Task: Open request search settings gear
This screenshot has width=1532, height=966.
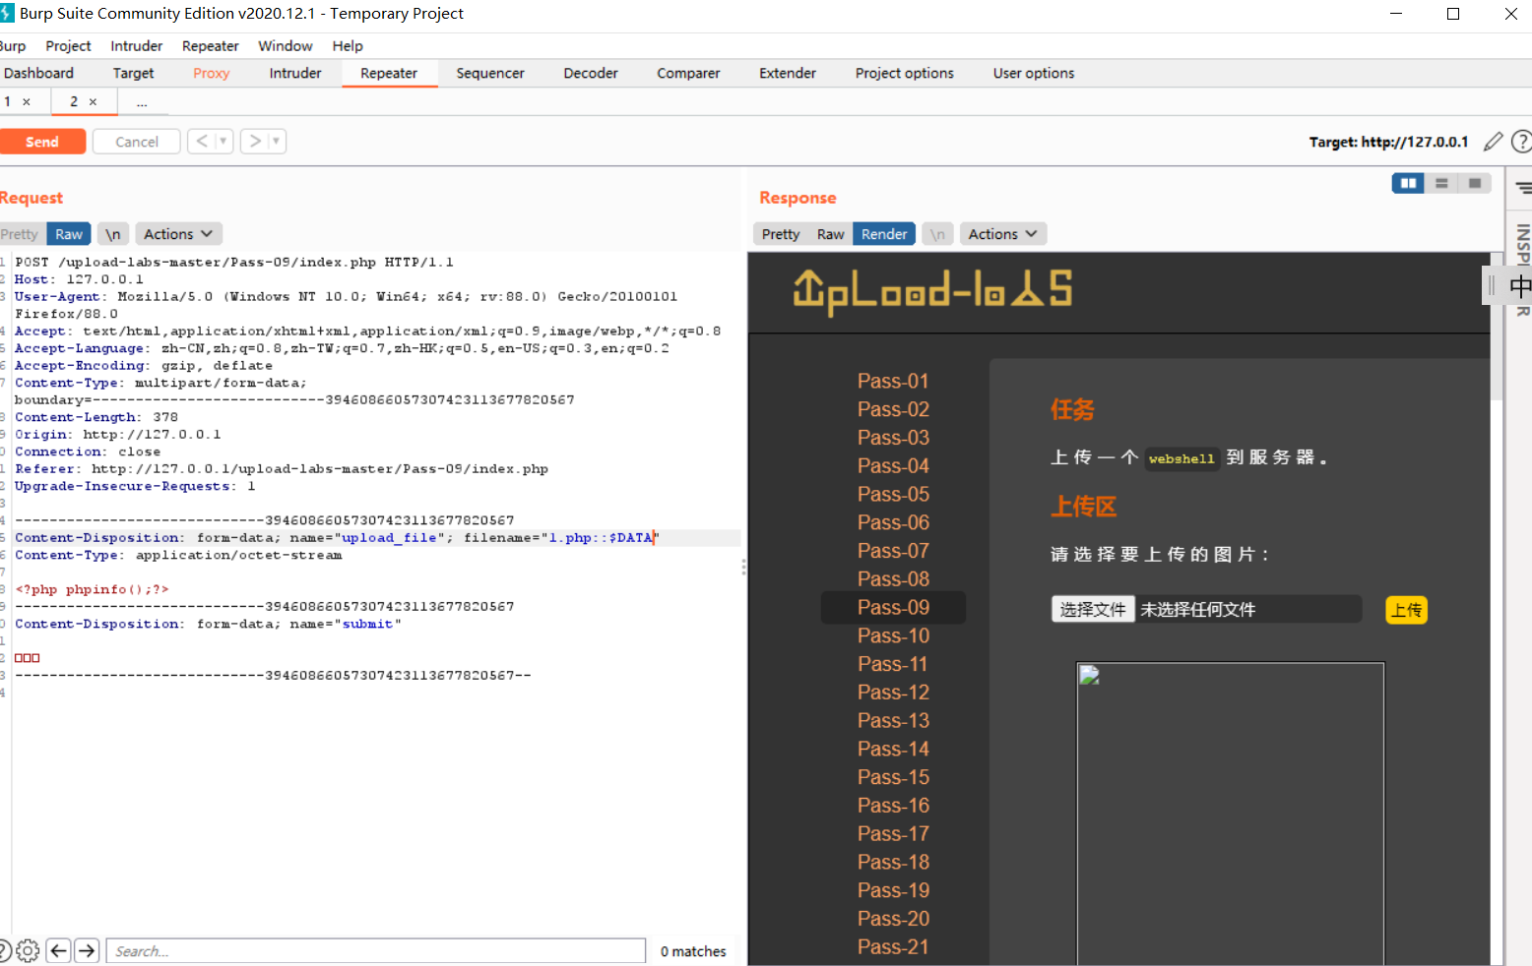Action: [29, 950]
